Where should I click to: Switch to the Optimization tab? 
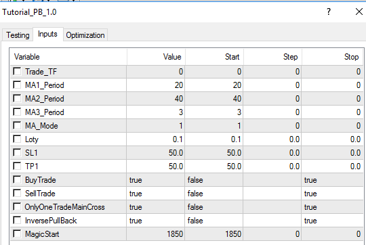85,35
